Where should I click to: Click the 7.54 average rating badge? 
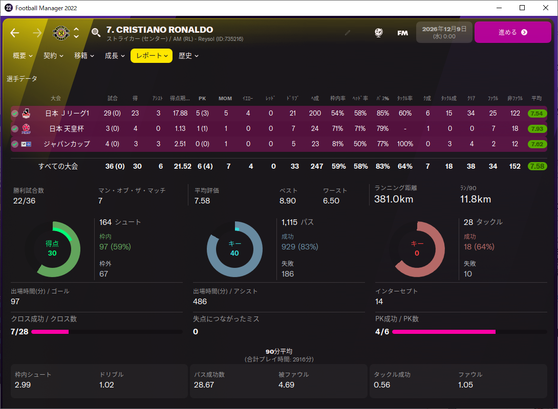pyautogui.click(x=537, y=113)
